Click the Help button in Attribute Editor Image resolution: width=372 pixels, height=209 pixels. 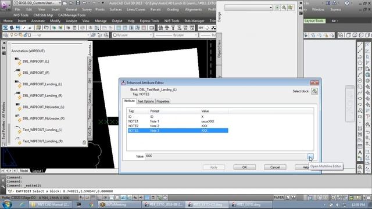click(x=302, y=167)
